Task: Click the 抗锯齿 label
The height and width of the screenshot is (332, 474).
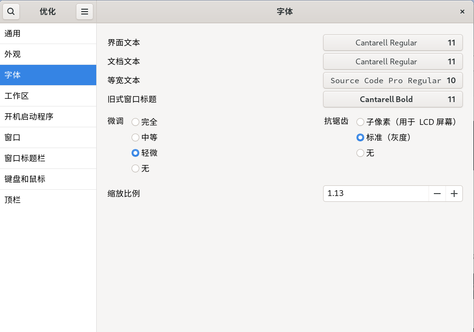Action: (x=336, y=121)
